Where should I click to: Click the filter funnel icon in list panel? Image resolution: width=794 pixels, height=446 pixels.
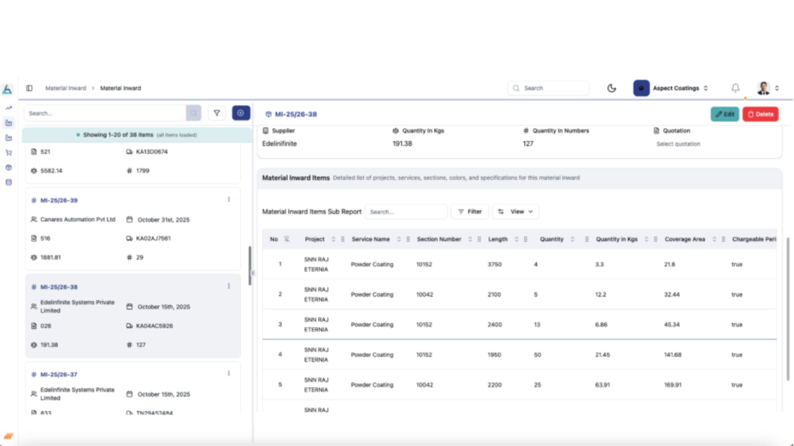click(217, 113)
